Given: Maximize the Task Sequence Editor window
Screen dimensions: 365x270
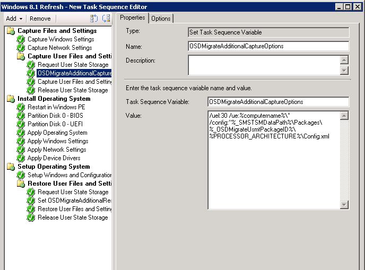Looking at the screenshot, I should click(x=348, y=7).
